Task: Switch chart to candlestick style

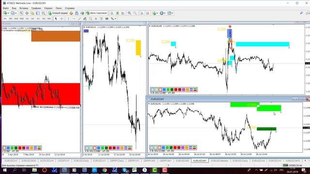Action: pyautogui.click(x=117, y=13)
